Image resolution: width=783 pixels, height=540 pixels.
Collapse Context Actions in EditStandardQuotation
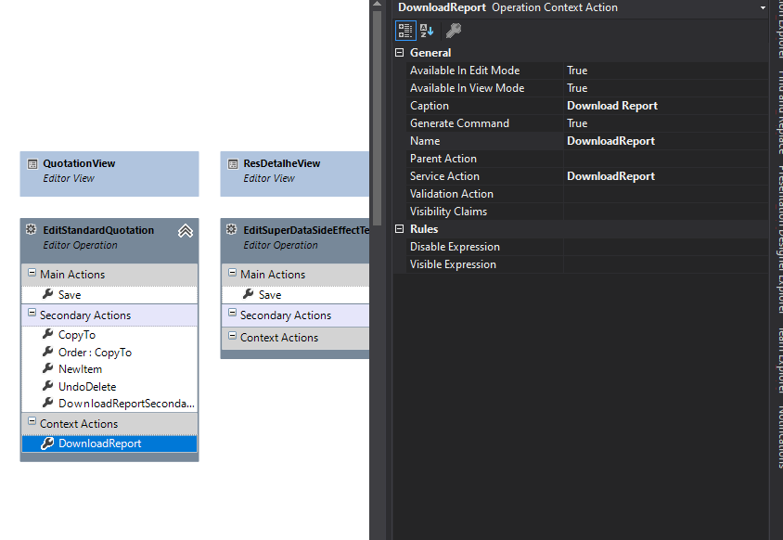(32, 421)
